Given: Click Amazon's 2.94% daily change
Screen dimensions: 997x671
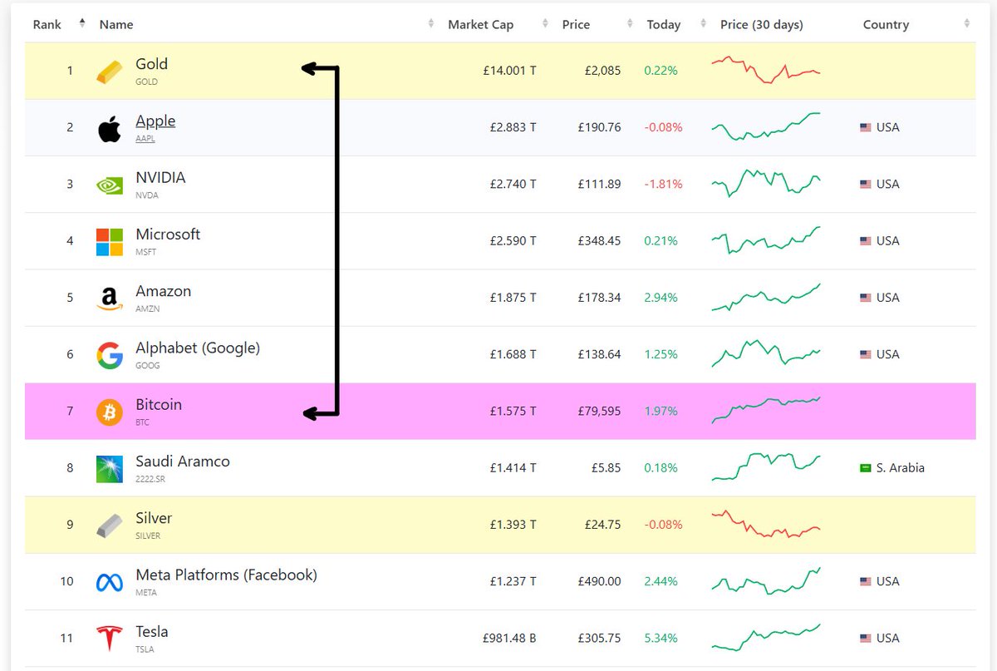Looking at the screenshot, I should [x=661, y=298].
